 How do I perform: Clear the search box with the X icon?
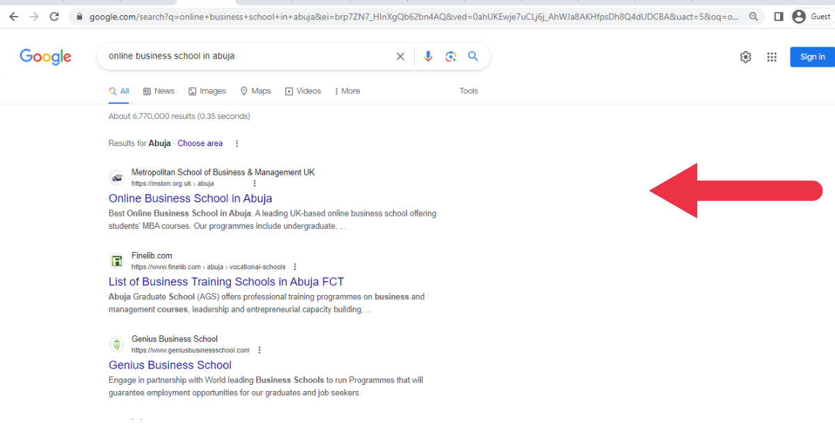400,56
